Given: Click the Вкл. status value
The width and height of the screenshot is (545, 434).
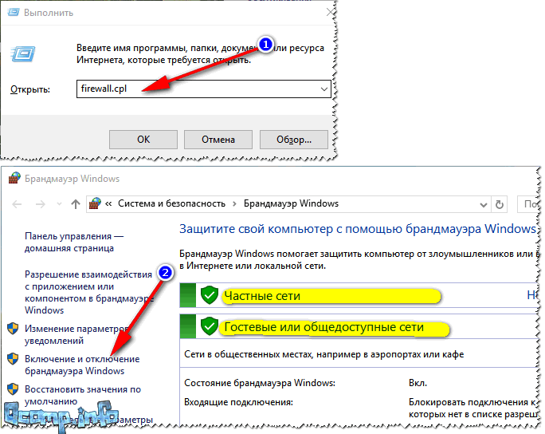Looking at the screenshot, I should click(418, 383).
